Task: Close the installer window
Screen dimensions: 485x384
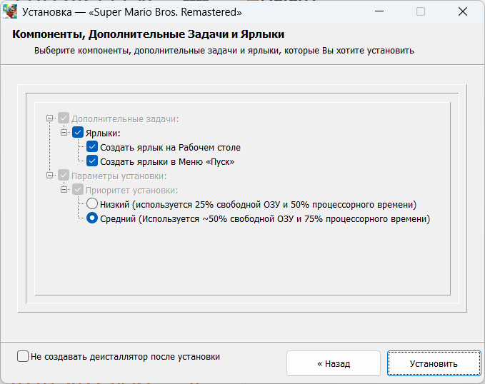Action: tap(464, 12)
